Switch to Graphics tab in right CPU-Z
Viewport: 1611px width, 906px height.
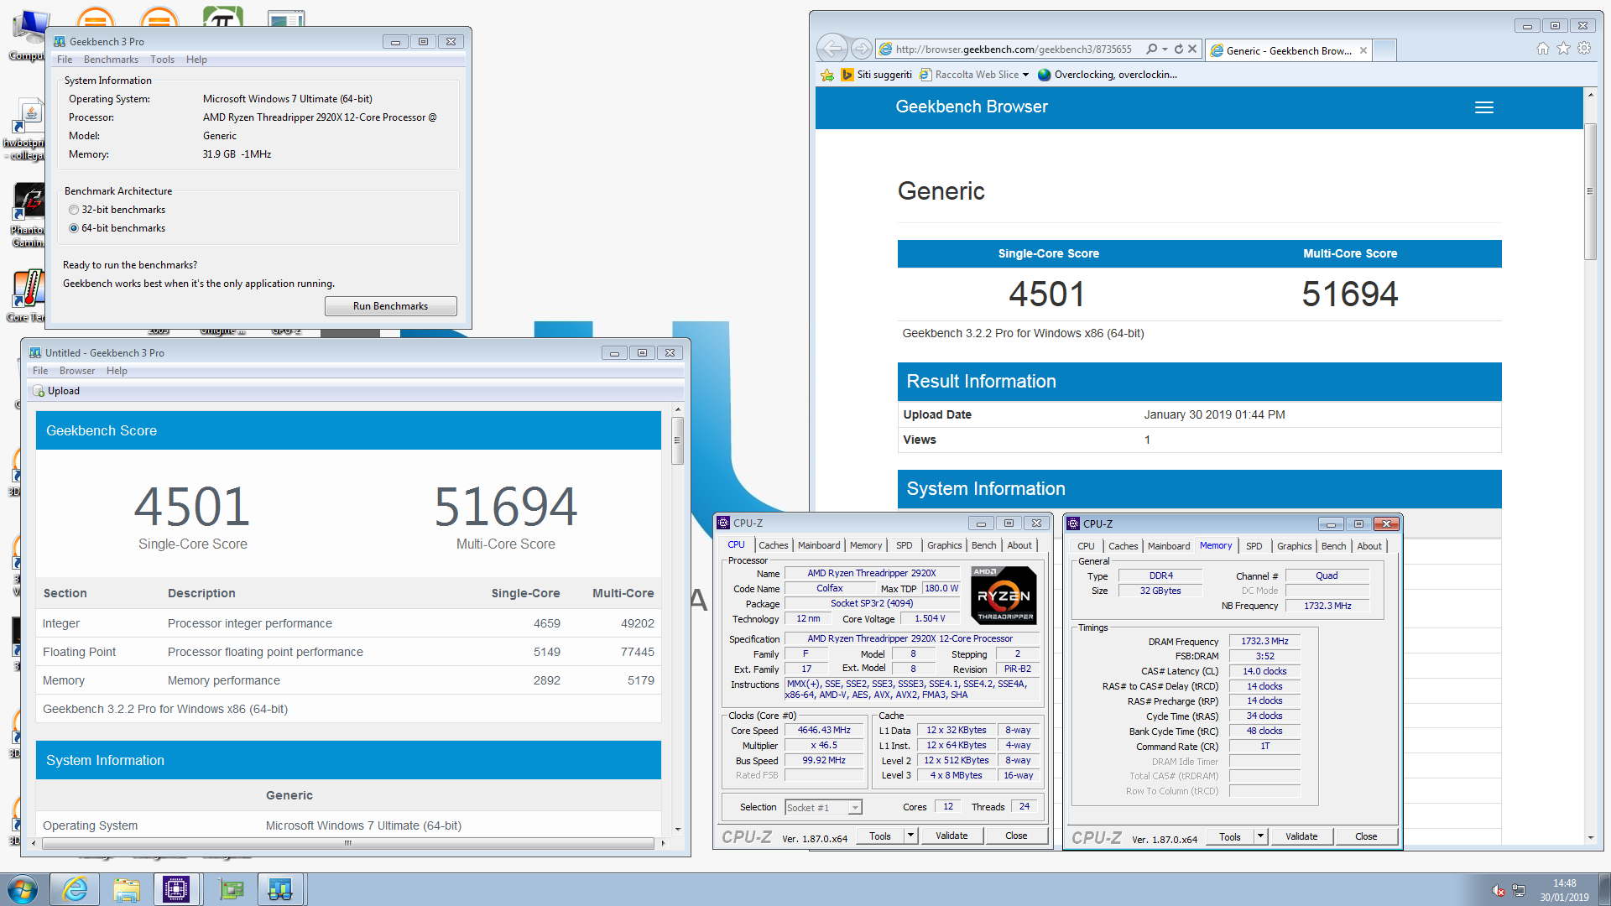(x=1294, y=546)
